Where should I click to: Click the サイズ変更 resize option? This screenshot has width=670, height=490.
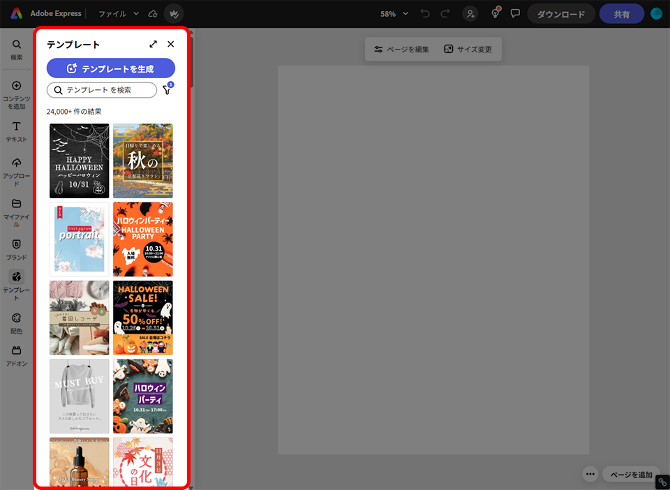click(x=468, y=50)
